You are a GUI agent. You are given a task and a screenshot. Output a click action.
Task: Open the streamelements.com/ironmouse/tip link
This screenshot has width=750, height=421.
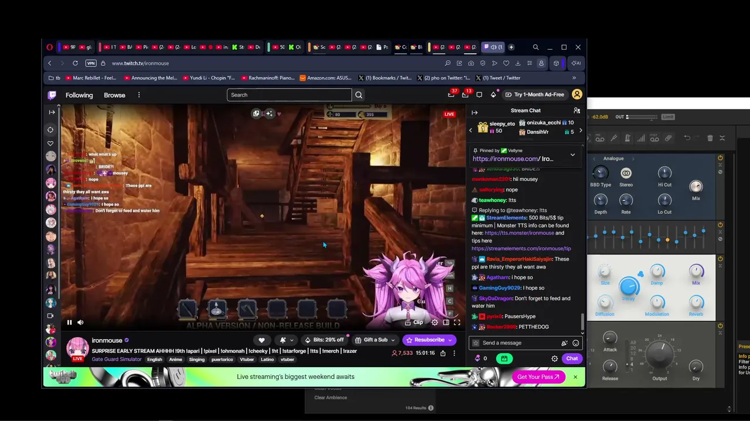521,249
